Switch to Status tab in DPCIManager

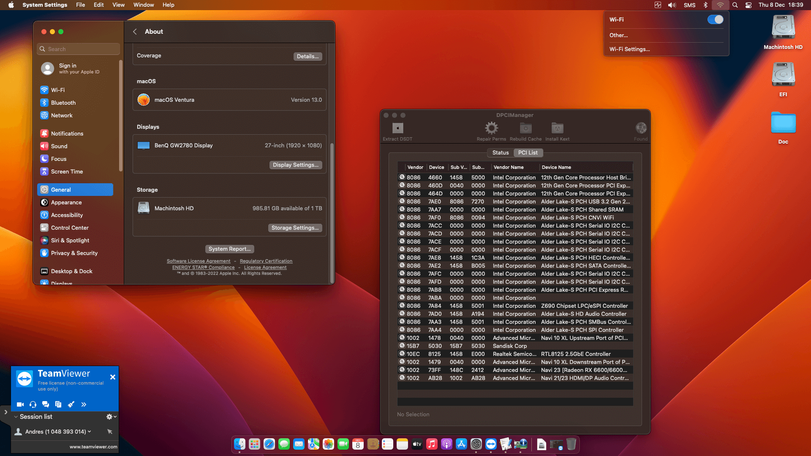(x=501, y=153)
